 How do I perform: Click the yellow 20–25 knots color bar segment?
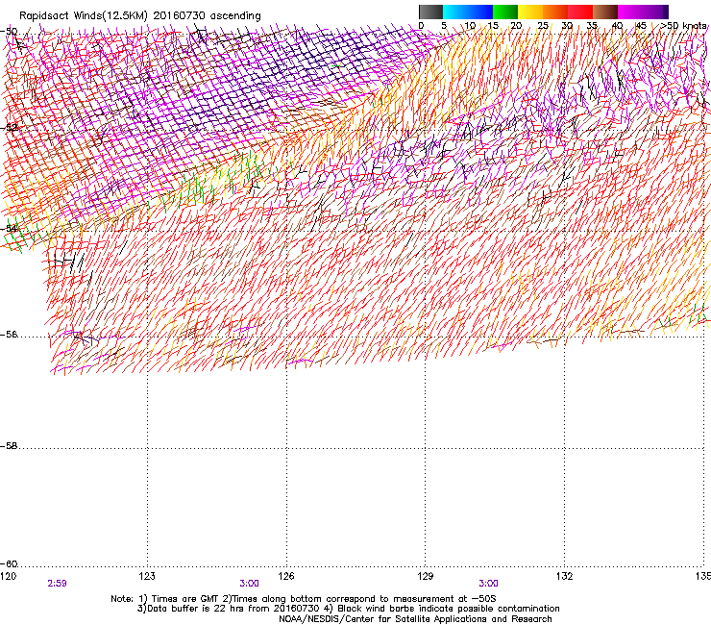click(x=530, y=12)
